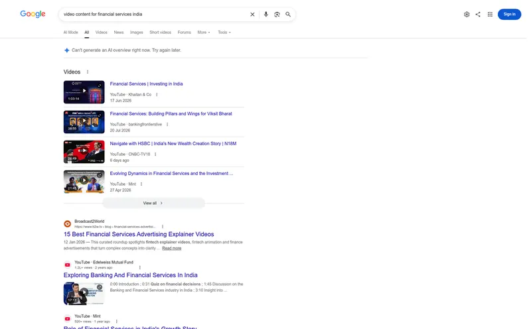The image size is (531, 329).
Task: Switch to AI Mode tab
Action: pyautogui.click(x=70, y=32)
